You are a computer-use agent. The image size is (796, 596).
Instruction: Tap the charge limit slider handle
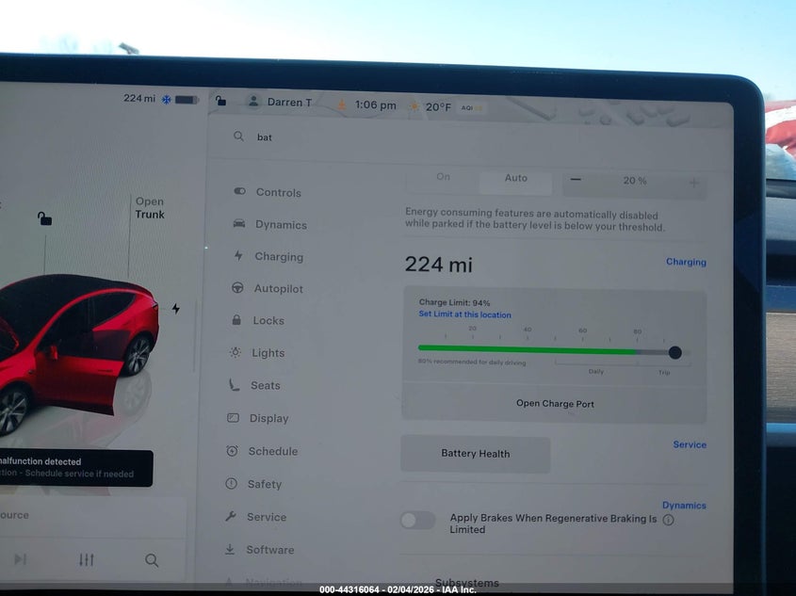tap(674, 352)
